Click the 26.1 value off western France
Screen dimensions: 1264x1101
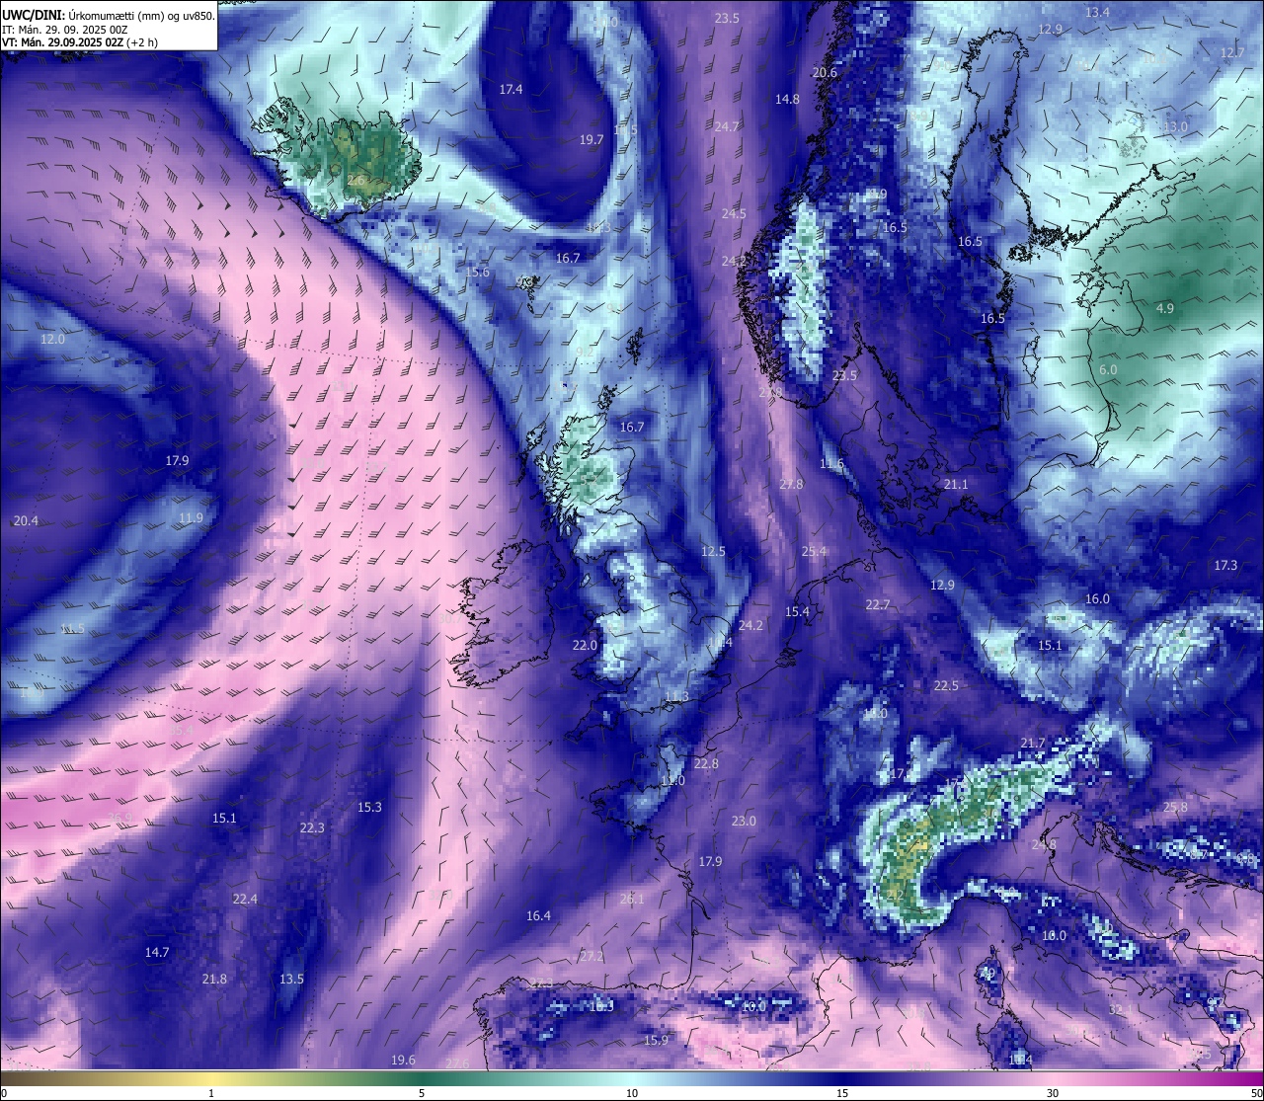click(632, 900)
